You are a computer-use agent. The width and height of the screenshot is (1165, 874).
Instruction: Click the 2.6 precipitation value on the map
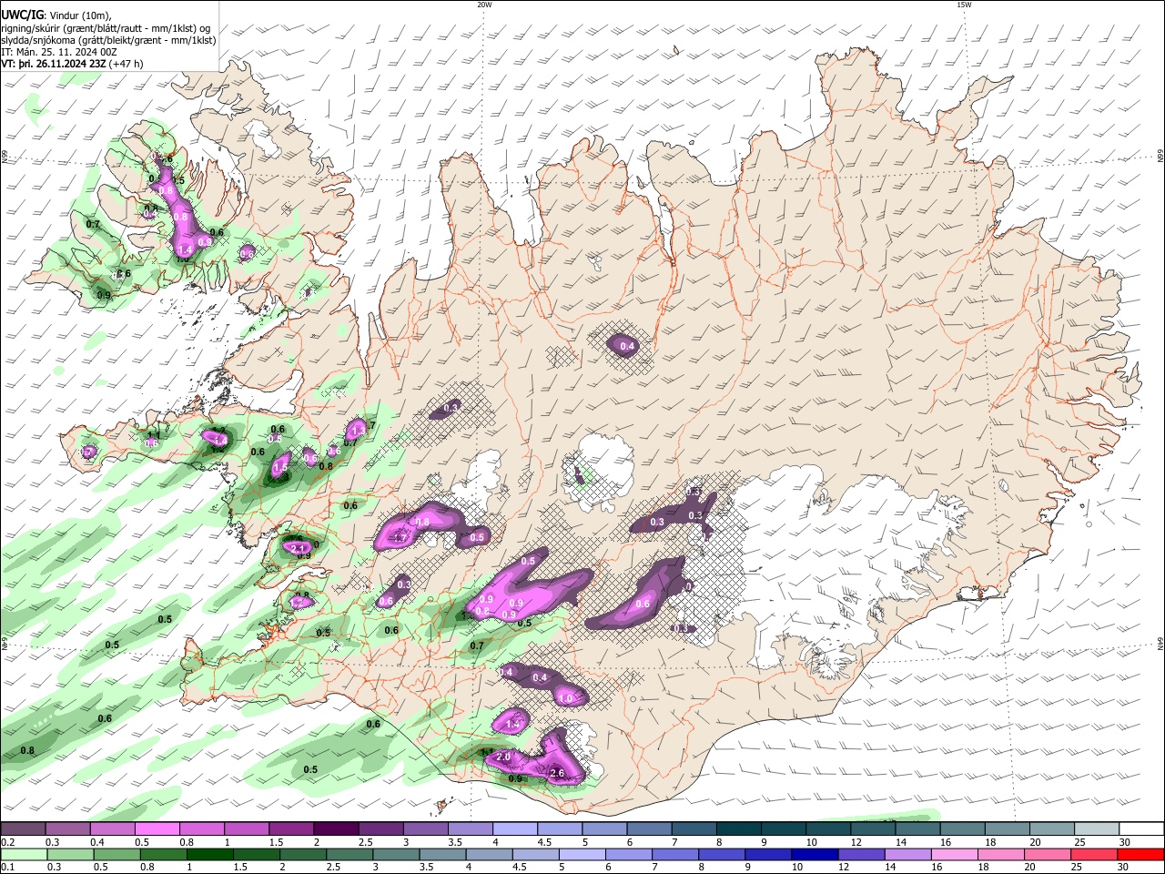[x=558, y=773]
